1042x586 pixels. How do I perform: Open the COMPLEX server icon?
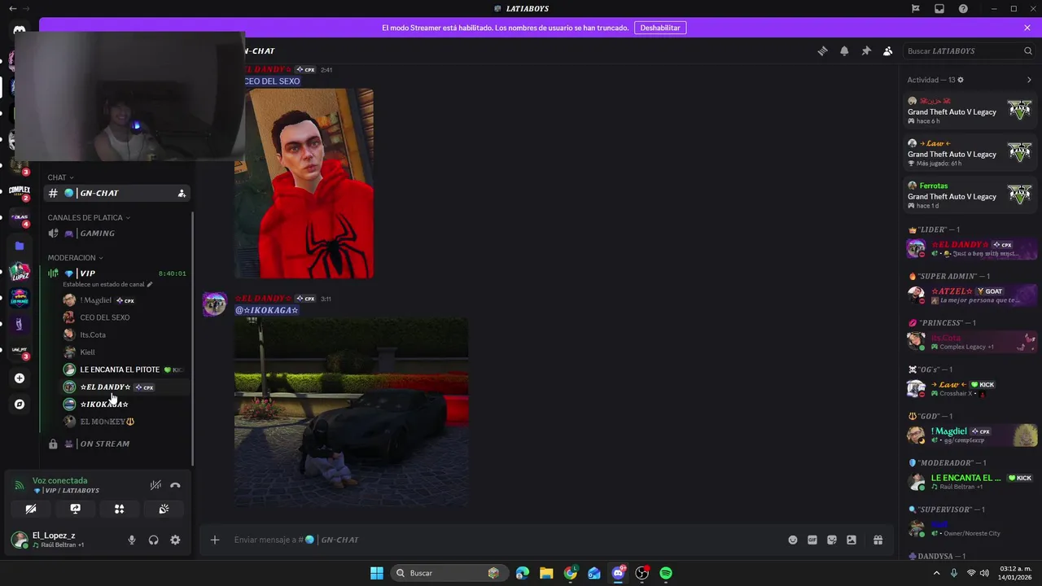coord(20,190)
